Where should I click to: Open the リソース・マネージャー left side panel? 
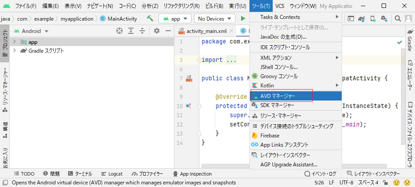click(5, 91)
